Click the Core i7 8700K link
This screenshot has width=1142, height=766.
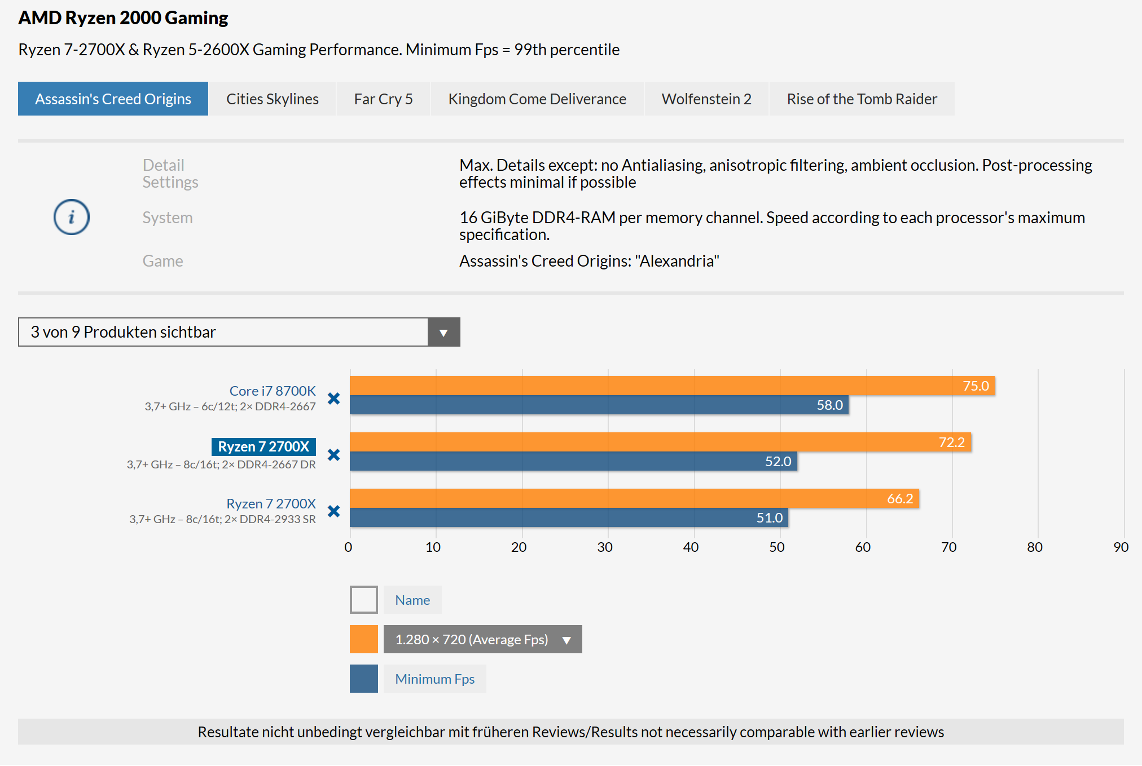click(273, 391)
